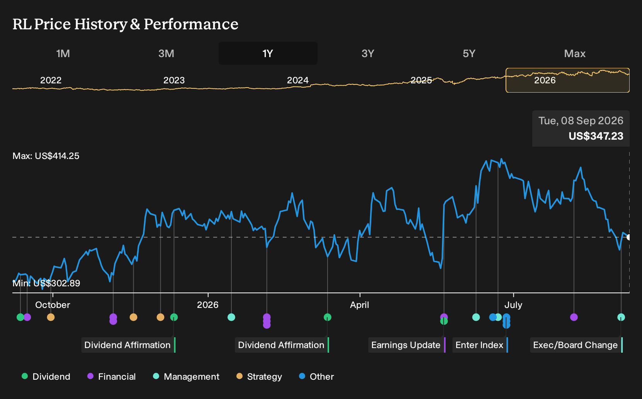The height and width of the screenshot is (399, 642).
Task: Switch to the 3Y time range
Action: (368, 53)
